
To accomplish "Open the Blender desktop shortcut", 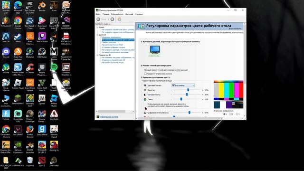I will click(x=42, y=6).
